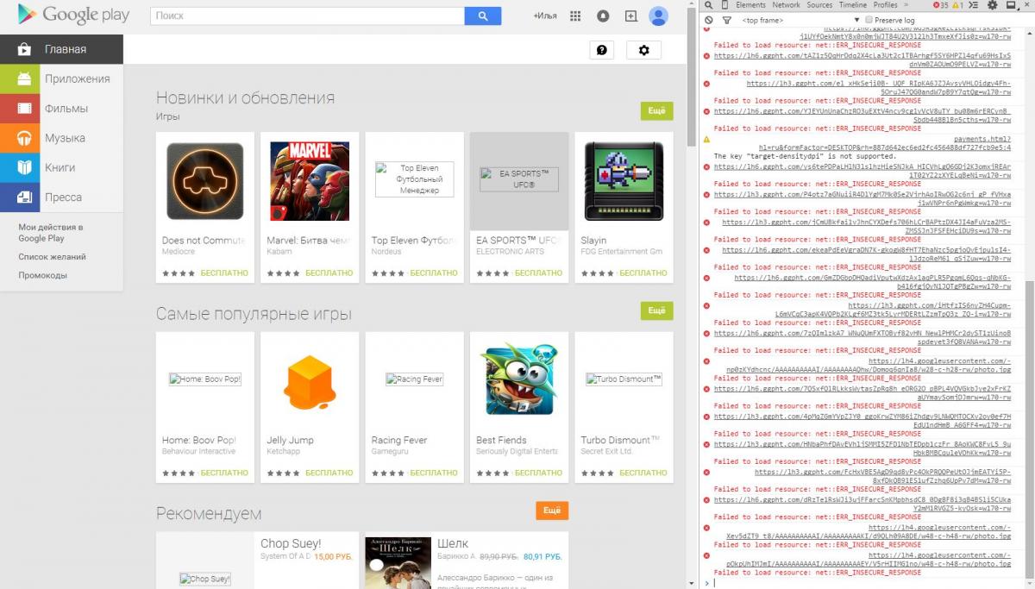1035x589 pixels.
Task: Click the 80,91 РУБ. price for Шелк
Action: pos(543,556)
